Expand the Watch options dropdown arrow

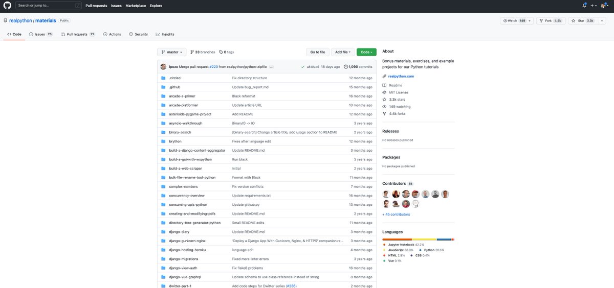[x=530, y=20]
